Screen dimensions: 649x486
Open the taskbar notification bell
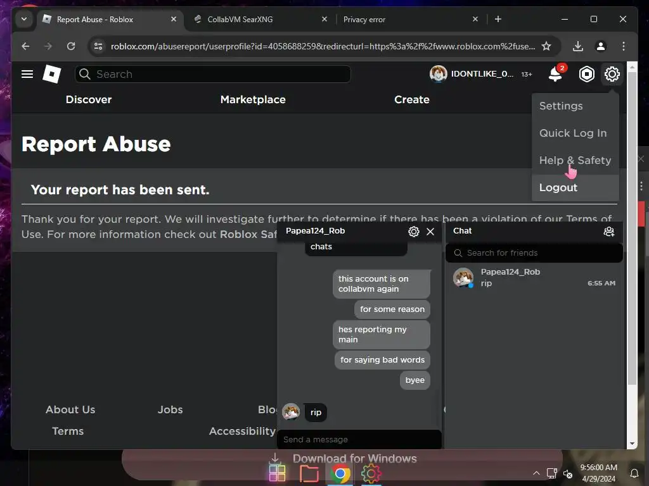tap(634, 473)
